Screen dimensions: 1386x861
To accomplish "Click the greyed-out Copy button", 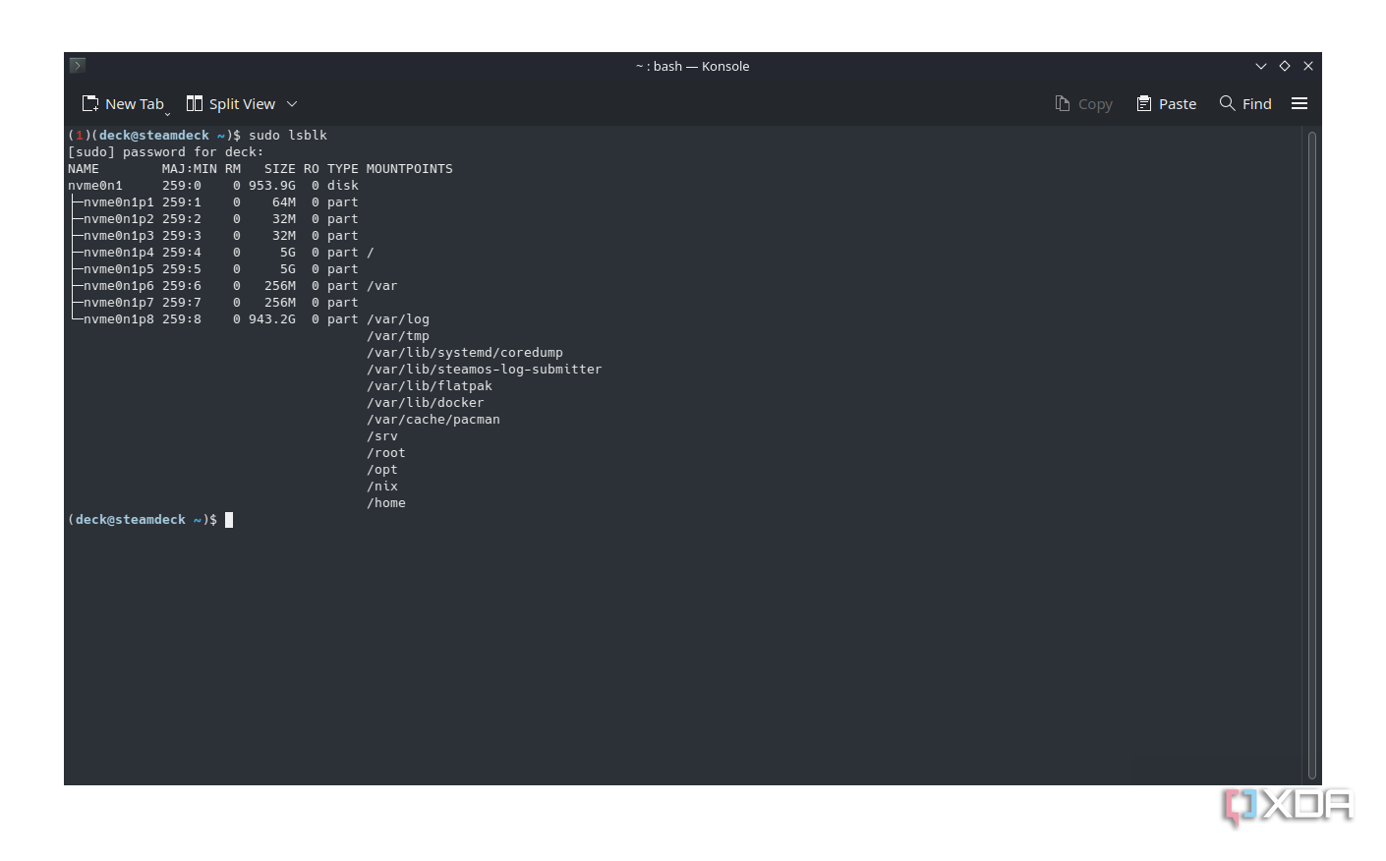I will click(1083, 103).
